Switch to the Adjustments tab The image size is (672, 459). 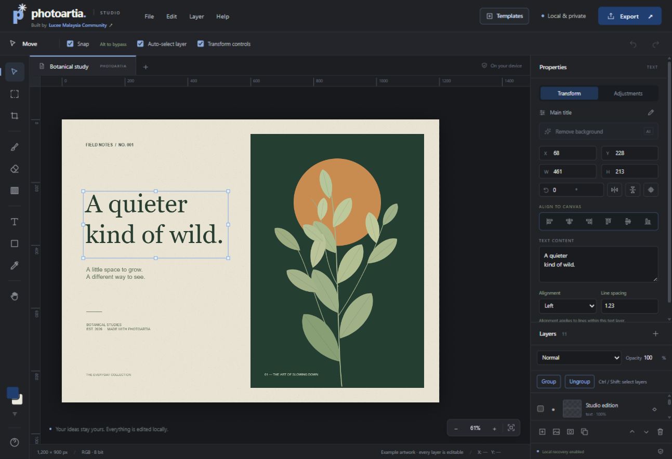(x=628, y=93)
